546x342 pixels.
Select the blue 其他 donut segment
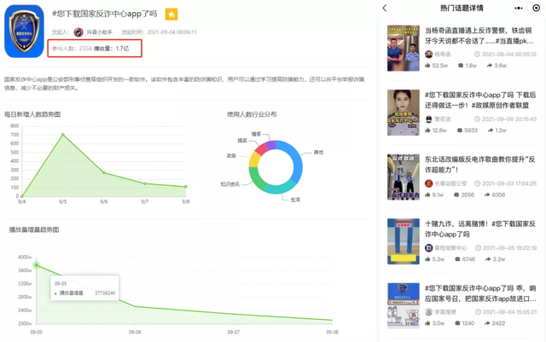click(296, 161)
